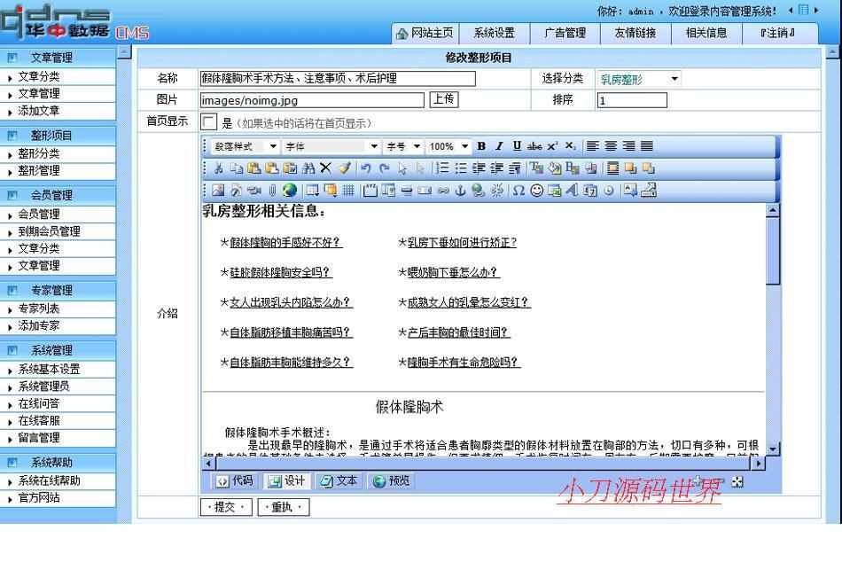Cut selection with scissors icon
The height and width of the screenshot is (562, 842).
point(218,168)
